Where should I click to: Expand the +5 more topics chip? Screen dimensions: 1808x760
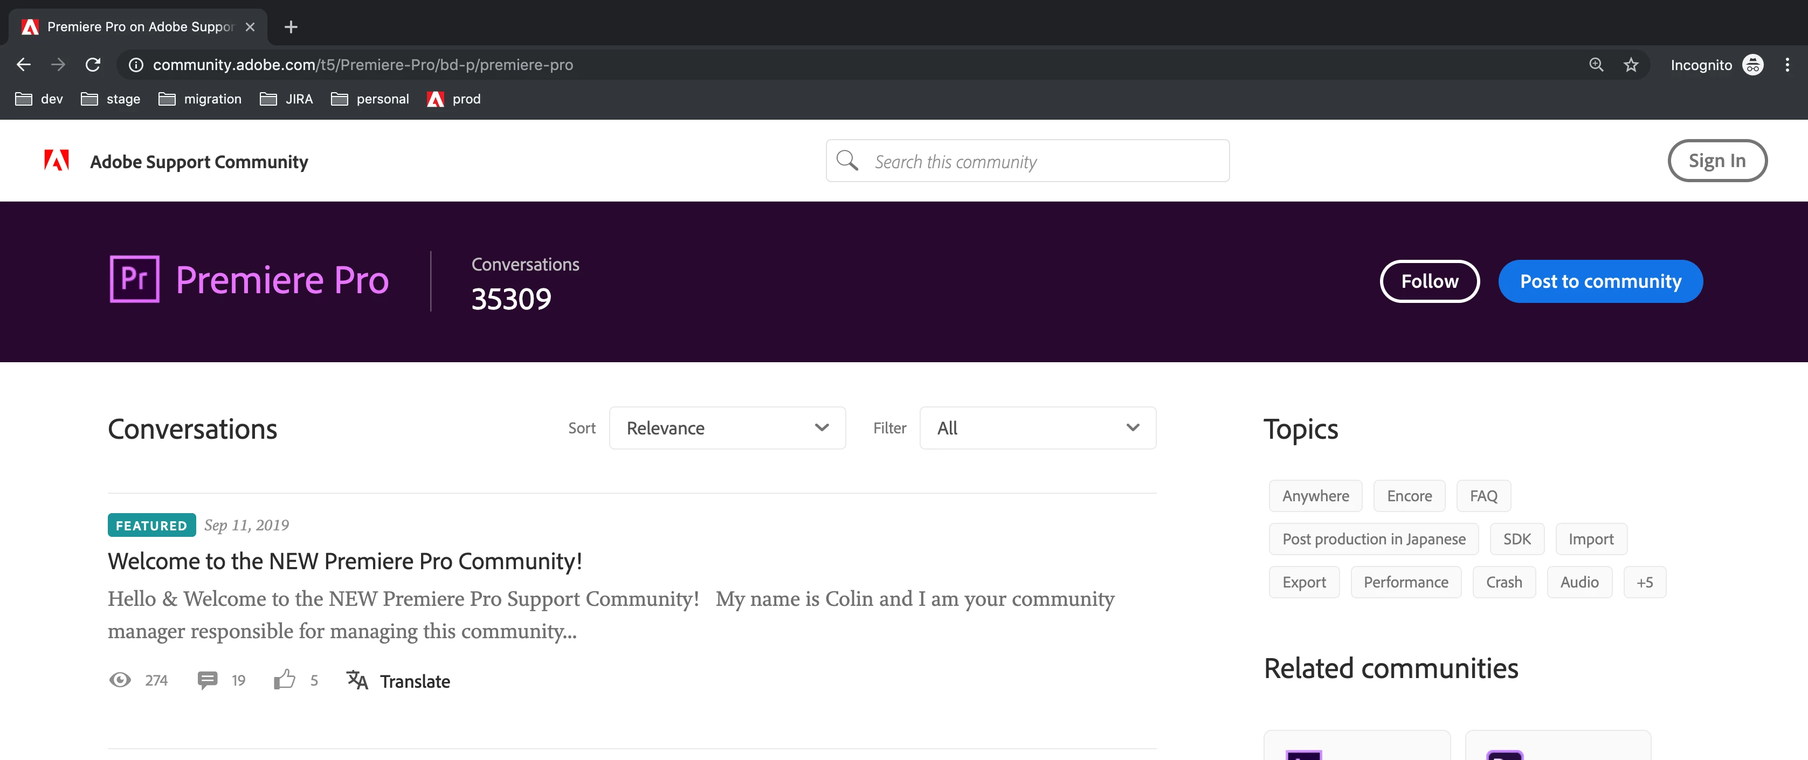pos(1644,583)
